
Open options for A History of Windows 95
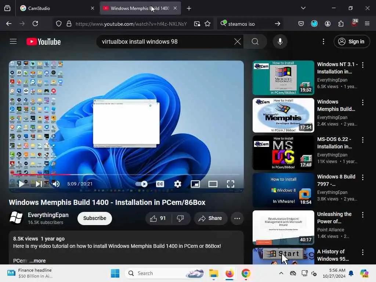point(363,252)
